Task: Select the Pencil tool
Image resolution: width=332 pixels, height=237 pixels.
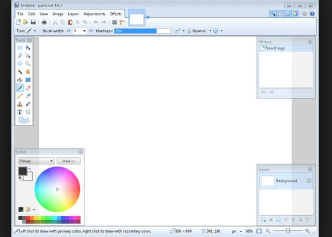Action: pyautogui.click(x=20, y=96)
